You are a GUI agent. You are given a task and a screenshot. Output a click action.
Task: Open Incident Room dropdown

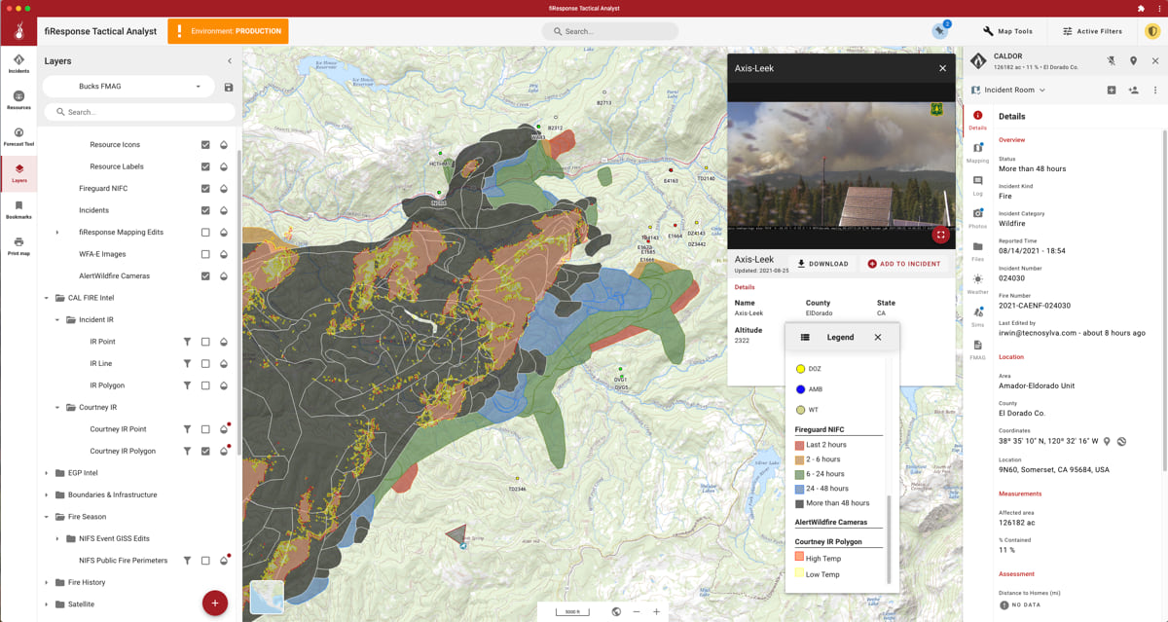click(1008, 91)
